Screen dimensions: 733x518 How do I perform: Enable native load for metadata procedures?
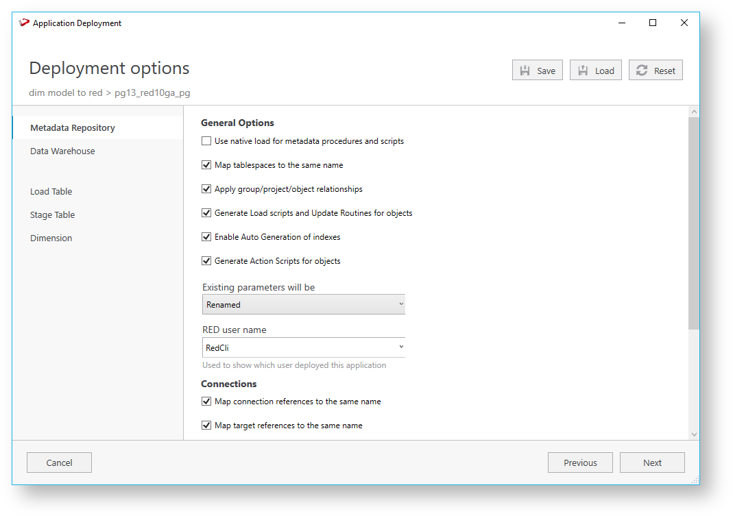(206, 141)
